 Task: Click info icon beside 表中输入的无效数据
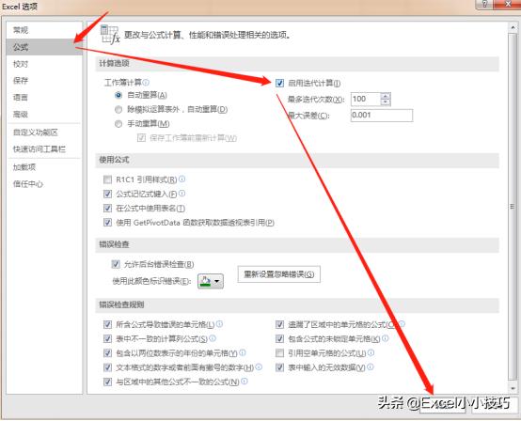[371, 366]
